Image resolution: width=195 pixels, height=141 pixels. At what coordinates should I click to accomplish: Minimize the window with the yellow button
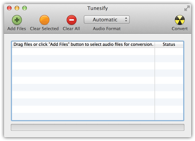(17, 8)
